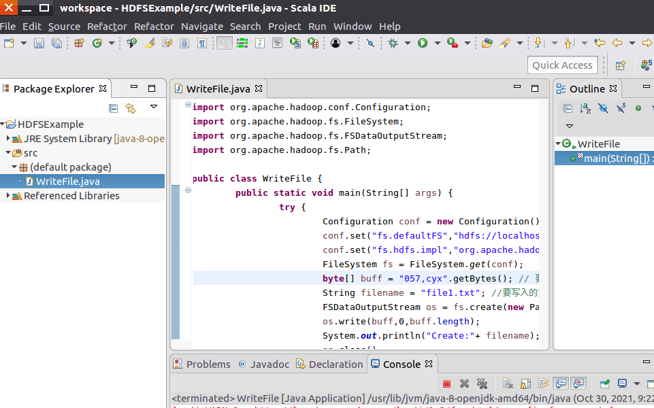Toggle Hide Static Members in Outline view
This screenshot has height=408, width=654.
[x=621, y=108]
